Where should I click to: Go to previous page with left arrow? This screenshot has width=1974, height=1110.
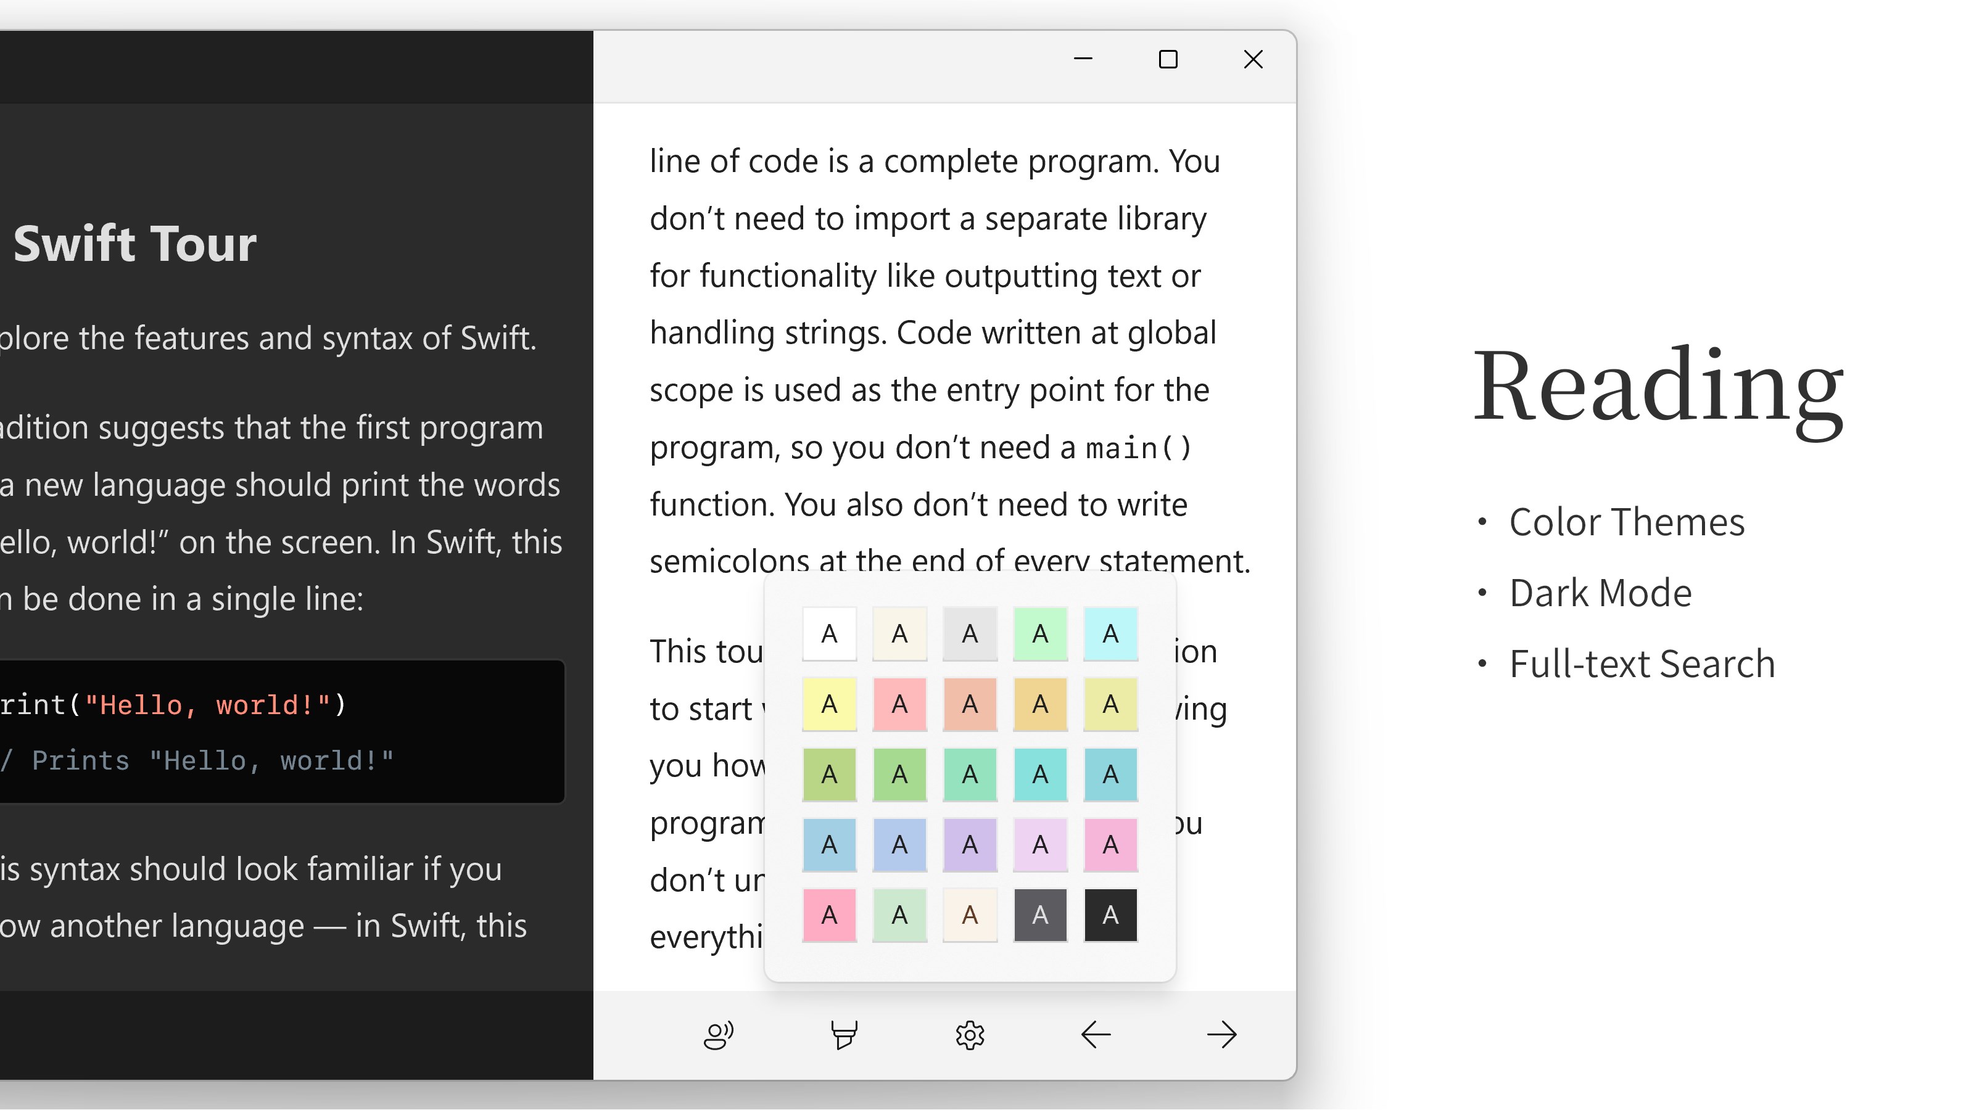coord(1096,1035)
